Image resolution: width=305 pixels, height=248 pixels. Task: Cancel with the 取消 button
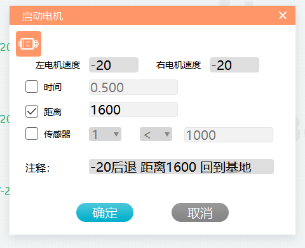200,212
